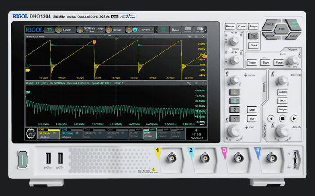Close the Math2 FFT window
The image size is (315, 196).
[203, 83]
